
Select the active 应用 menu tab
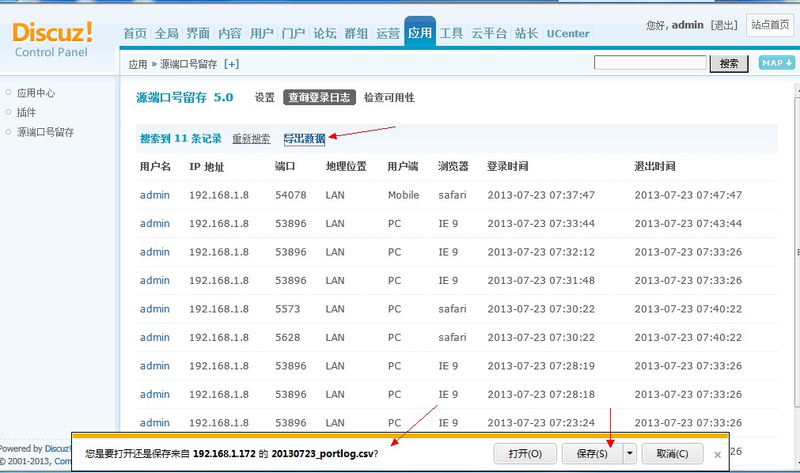point(420,32)
